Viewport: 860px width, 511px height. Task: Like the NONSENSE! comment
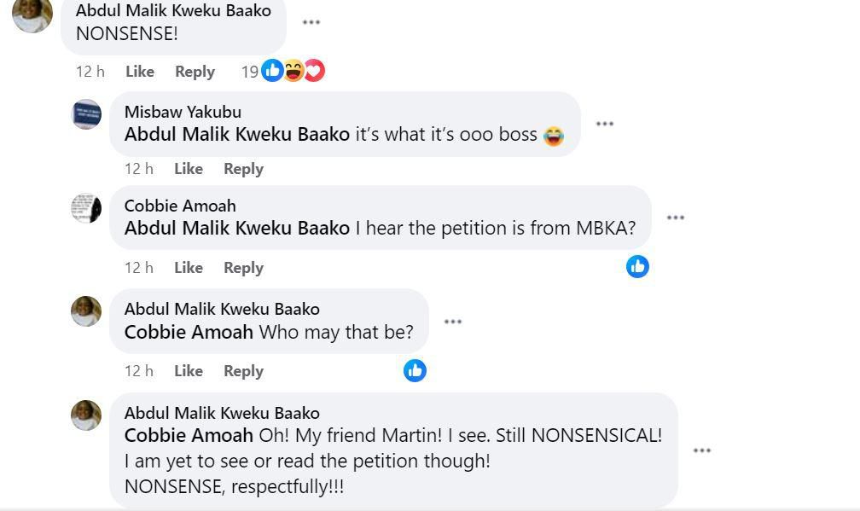pos(140,72)
